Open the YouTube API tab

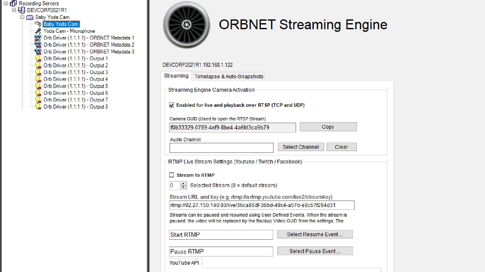pyautogui.click(x=184, y=263)
